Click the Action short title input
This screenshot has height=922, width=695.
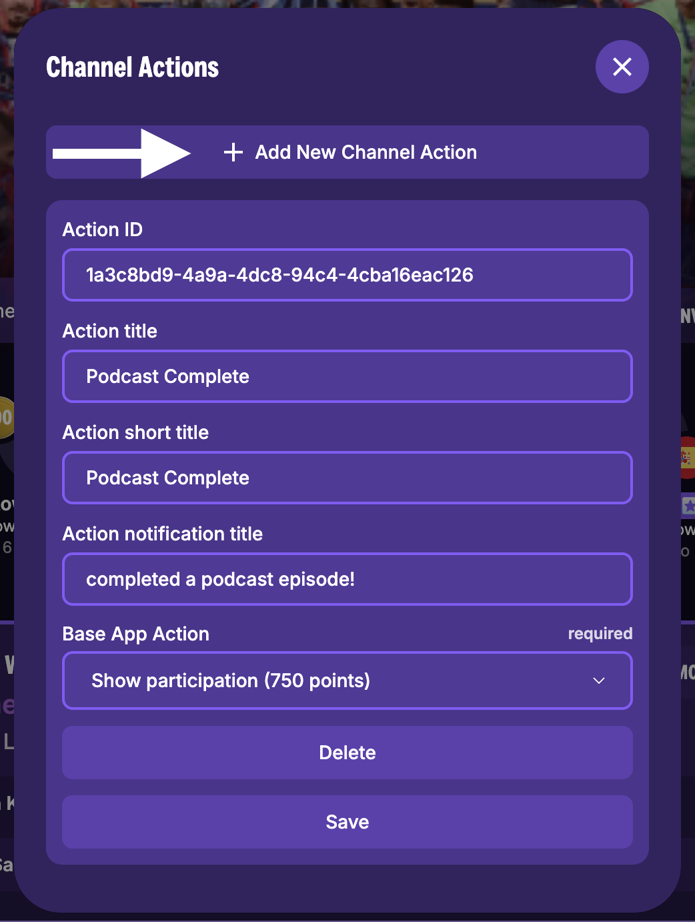pos(347,478)
